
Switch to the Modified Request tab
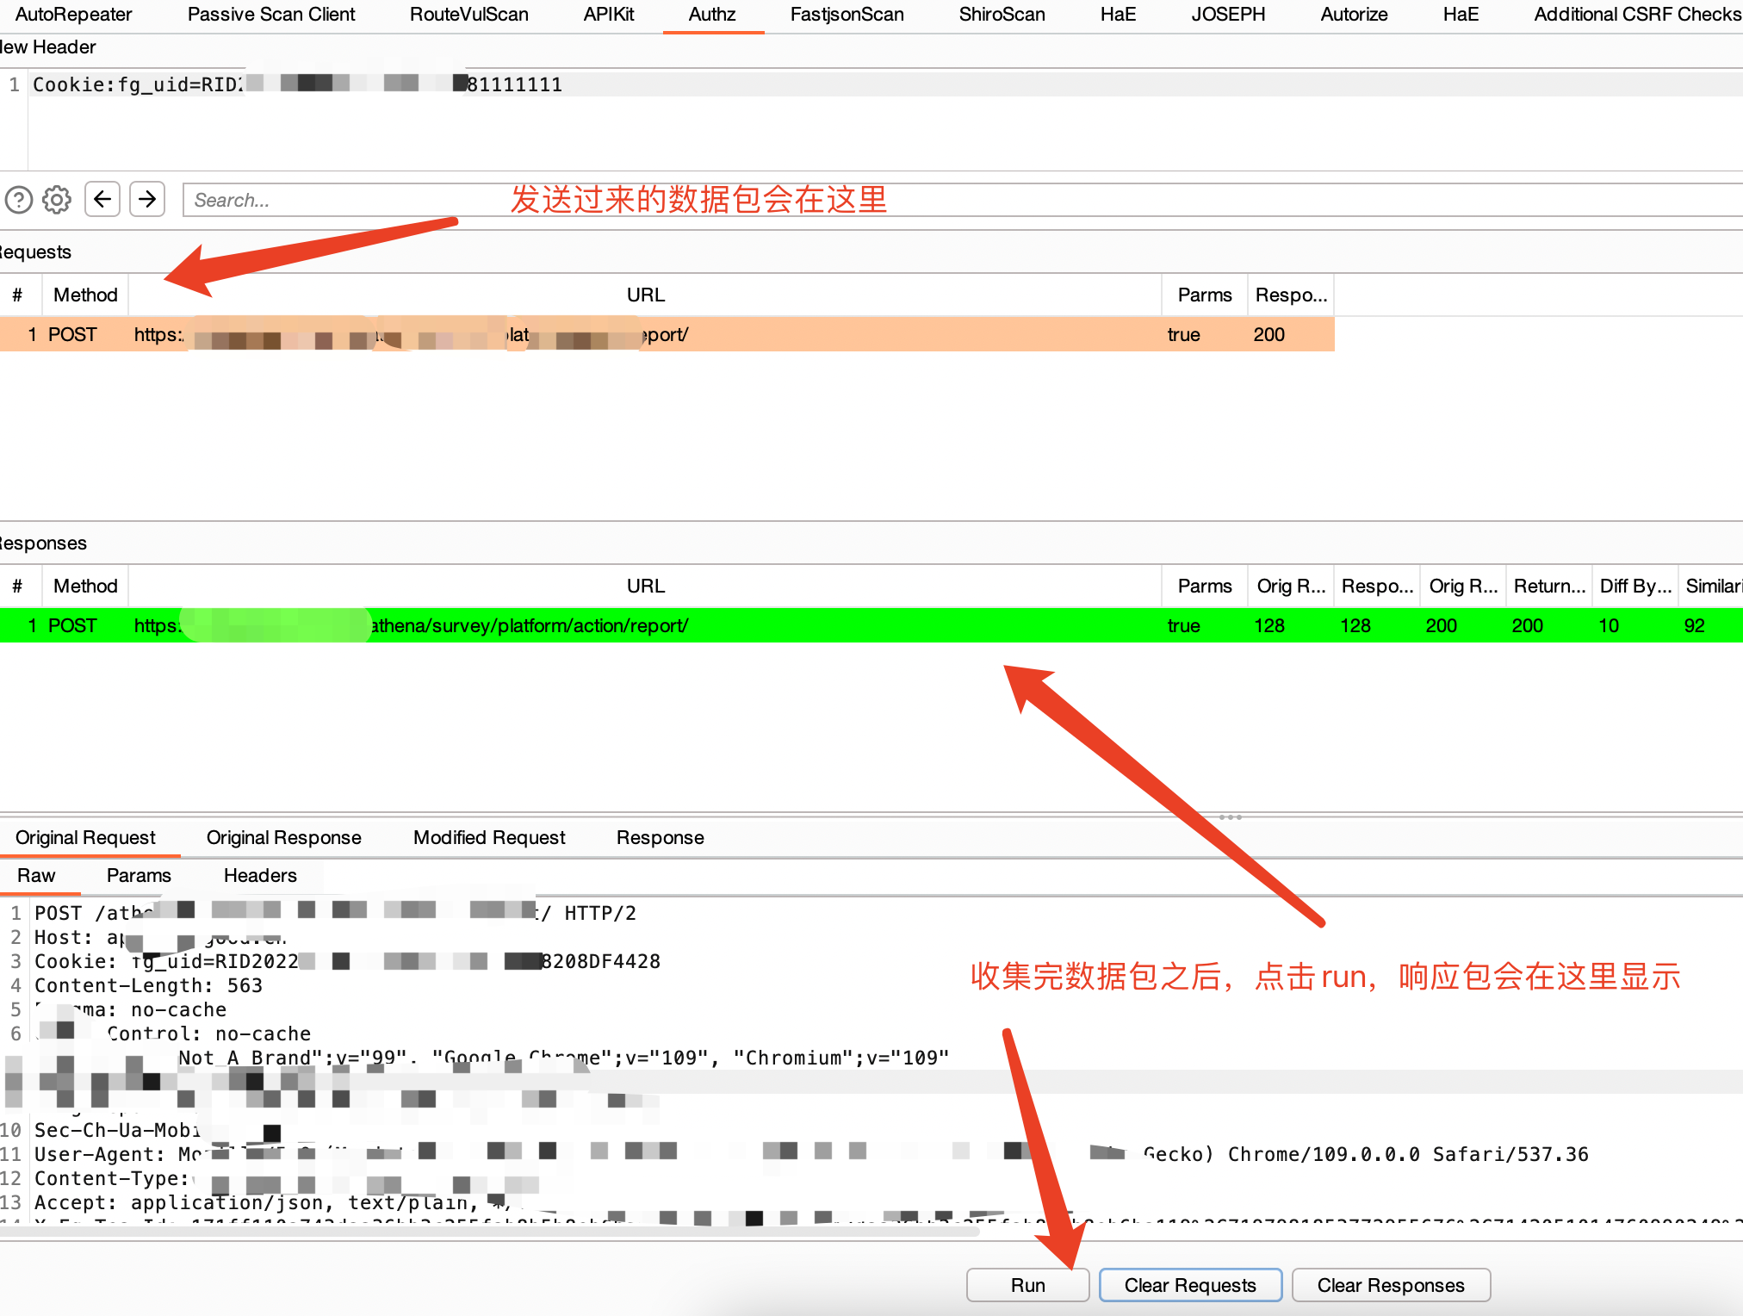(488, 837)
